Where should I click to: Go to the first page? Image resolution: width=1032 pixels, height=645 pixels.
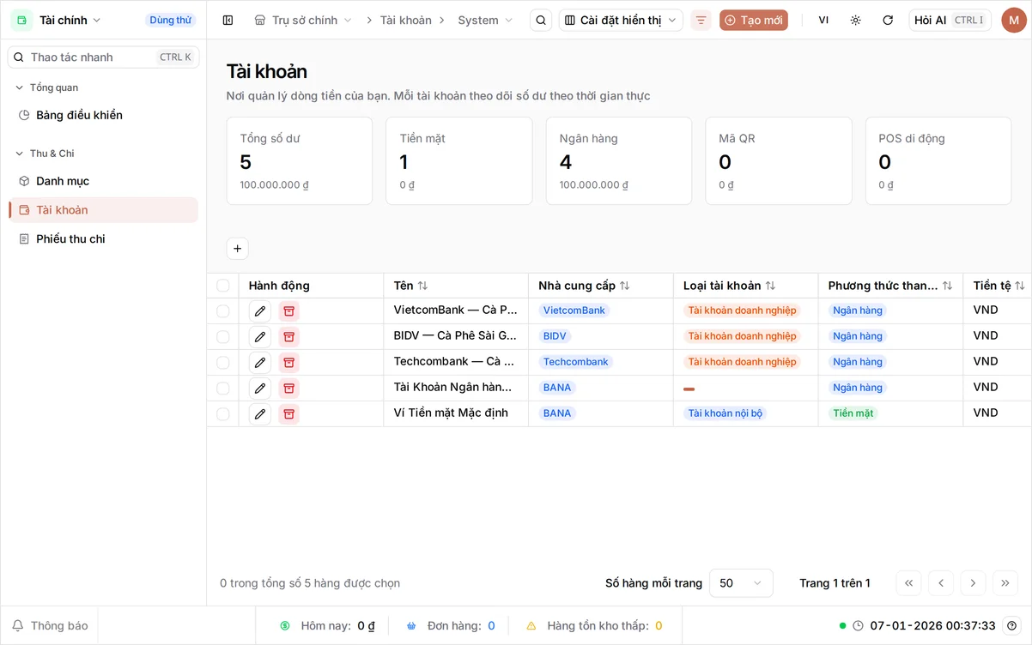[908, 583]
